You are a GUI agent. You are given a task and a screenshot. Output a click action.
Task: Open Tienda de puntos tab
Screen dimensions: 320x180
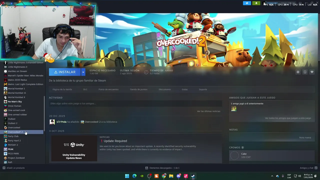[x=138, y=89]
